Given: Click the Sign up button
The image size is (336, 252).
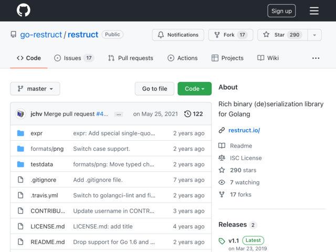Looking at the screenshot, I should (x=281, y=10).
